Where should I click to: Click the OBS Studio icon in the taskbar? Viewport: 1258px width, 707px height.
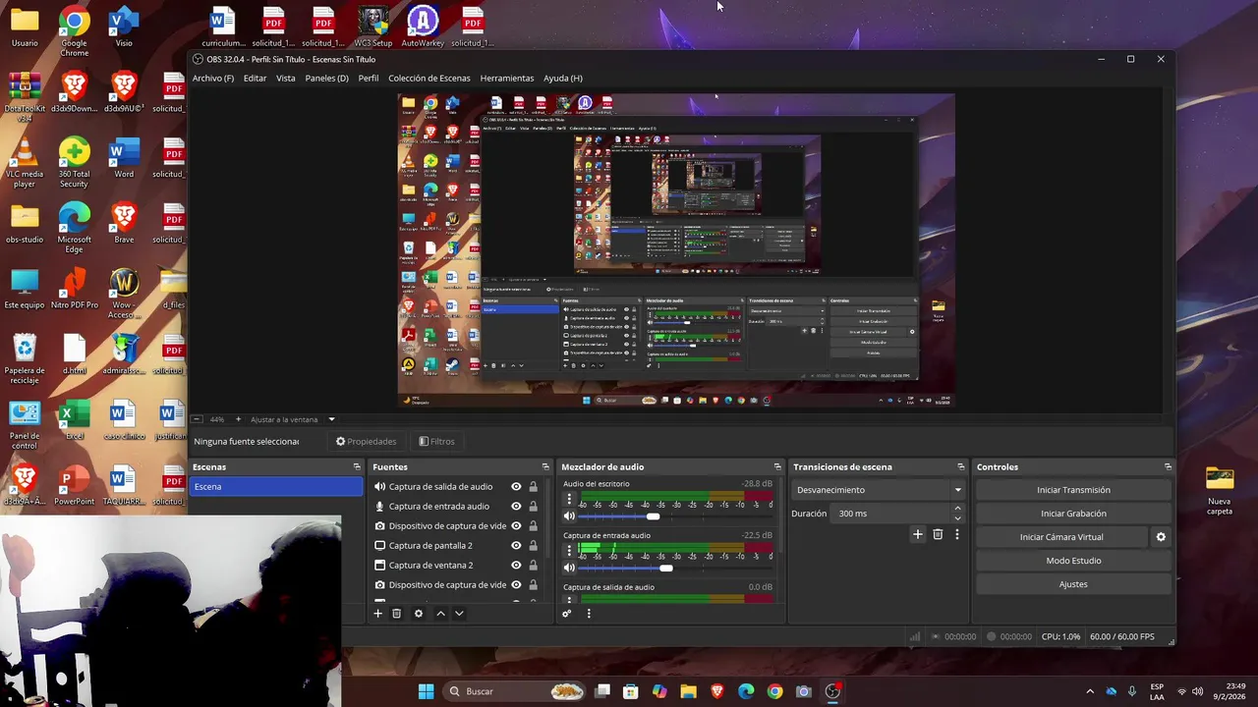(832, 691)
